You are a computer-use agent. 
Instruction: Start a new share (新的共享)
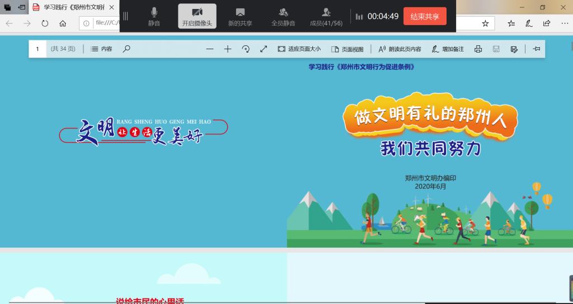(240, 17)
